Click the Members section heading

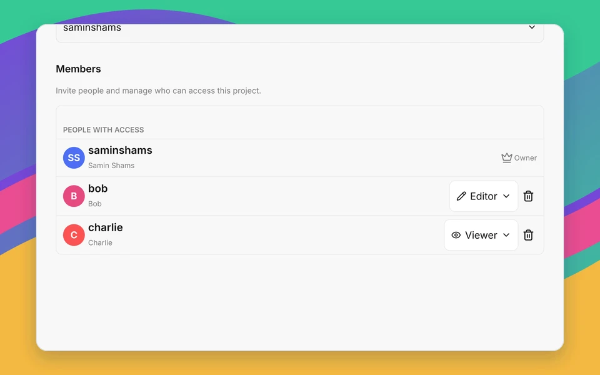point(79,69)
